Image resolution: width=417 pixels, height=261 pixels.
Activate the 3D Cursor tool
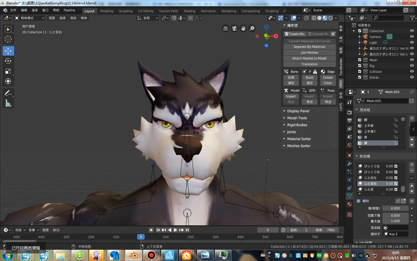8,39
